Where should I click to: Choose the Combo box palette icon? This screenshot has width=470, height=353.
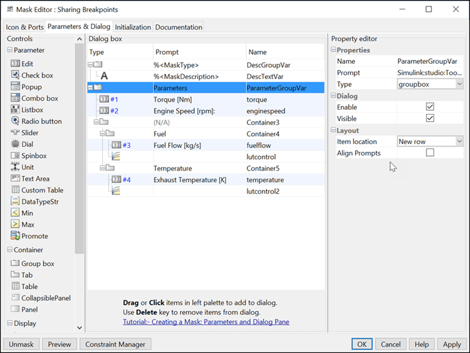pyautogui.click(x=15, y=98)
